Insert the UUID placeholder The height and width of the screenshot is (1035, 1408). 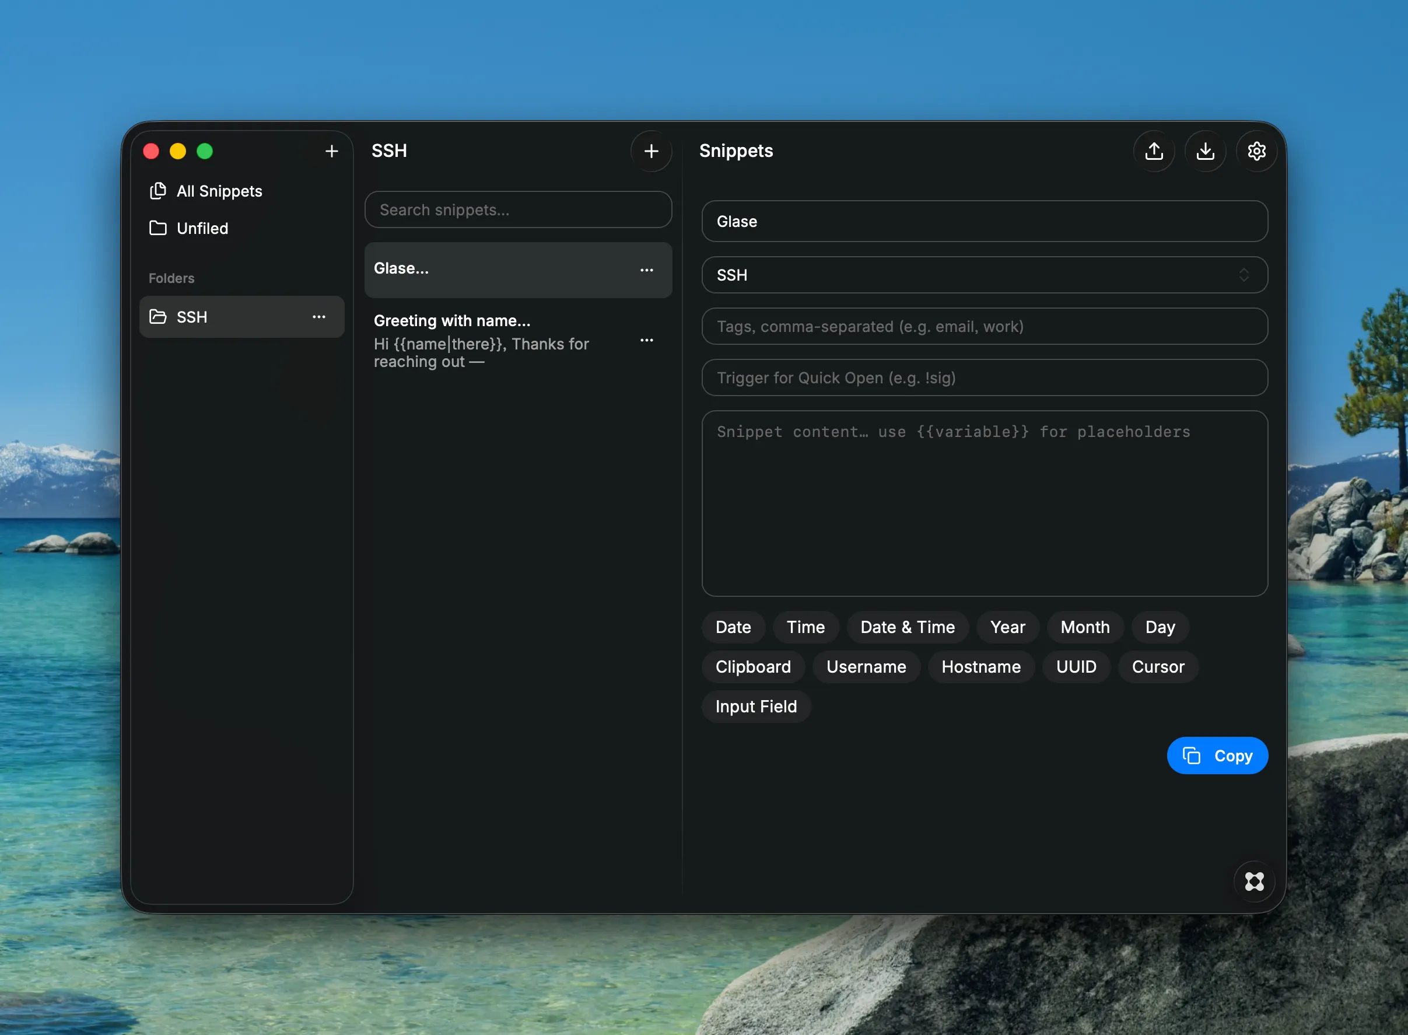point(1076,667)
